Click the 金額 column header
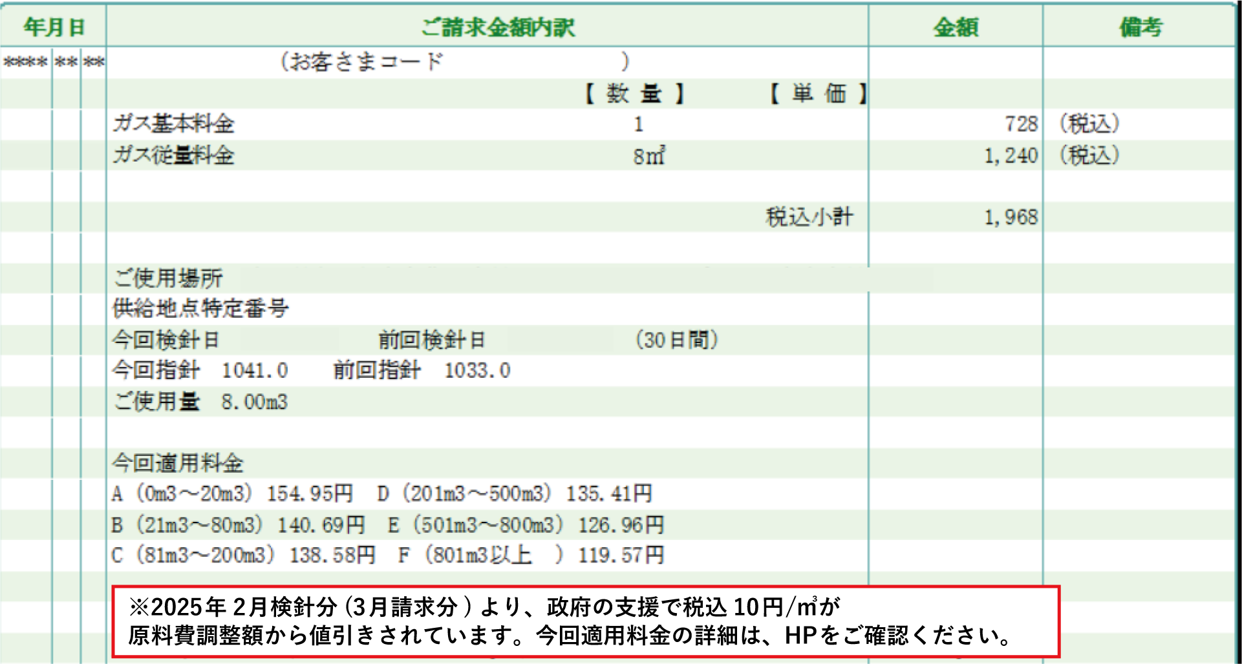The image size is (1242, 664). click(x=956, y=27)
